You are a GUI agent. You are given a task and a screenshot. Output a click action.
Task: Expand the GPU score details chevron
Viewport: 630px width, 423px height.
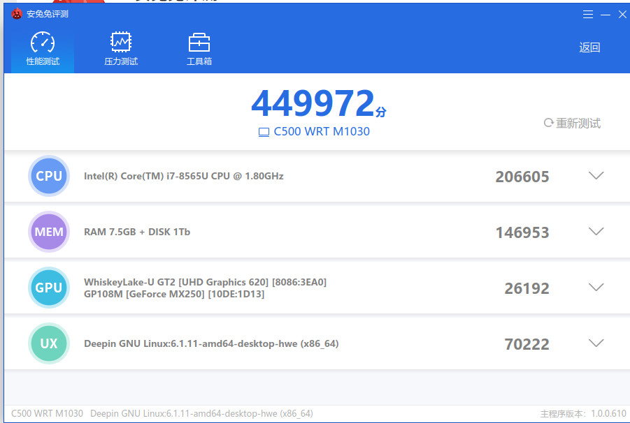pos(596,287)
